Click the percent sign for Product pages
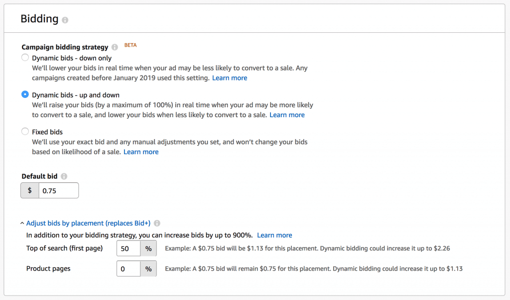This screenshot has width=510, height=300. 148,269
